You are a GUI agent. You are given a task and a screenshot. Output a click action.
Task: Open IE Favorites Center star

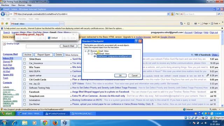click(2, 23)
